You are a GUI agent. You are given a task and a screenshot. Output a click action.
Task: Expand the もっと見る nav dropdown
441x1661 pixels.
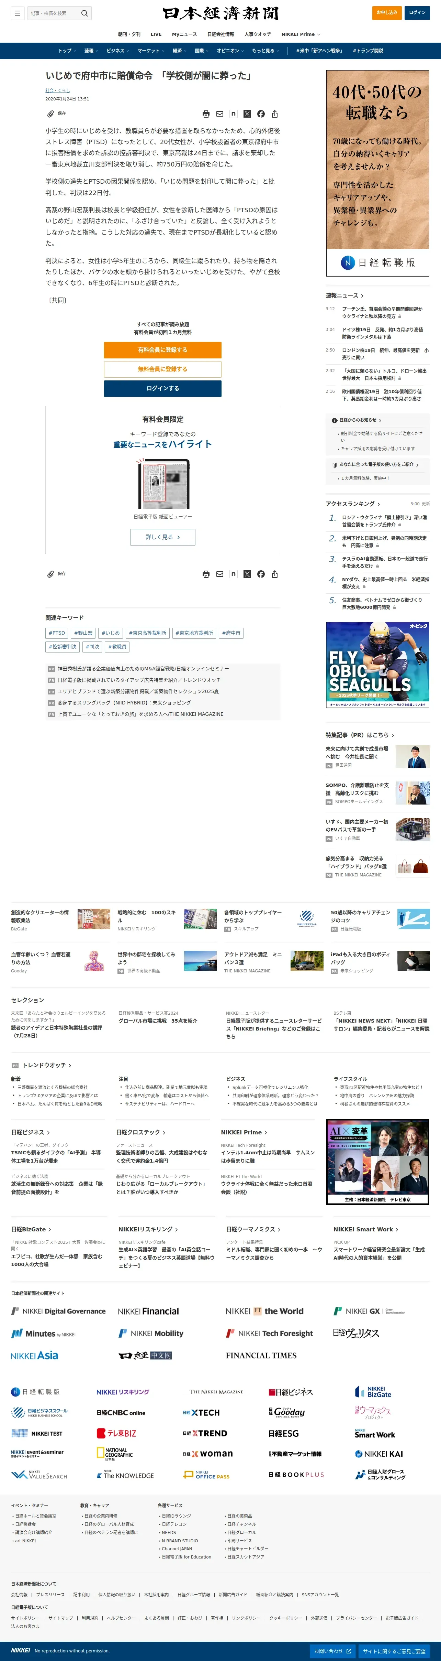coord(265,51)
